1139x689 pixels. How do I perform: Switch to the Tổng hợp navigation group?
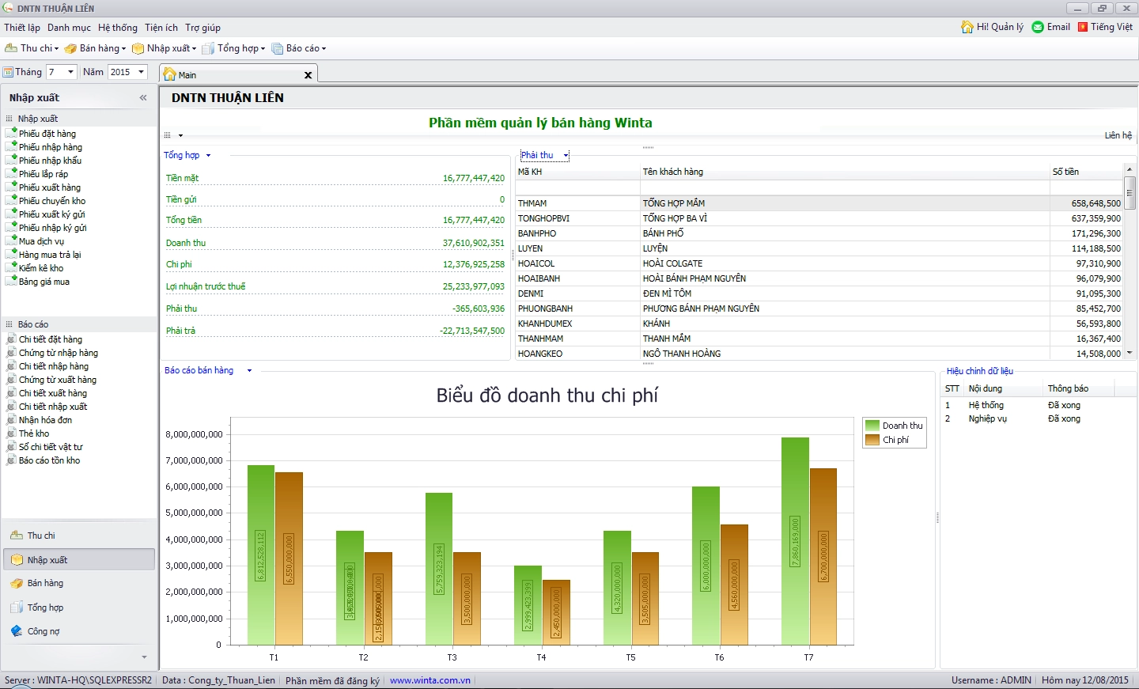79,608
